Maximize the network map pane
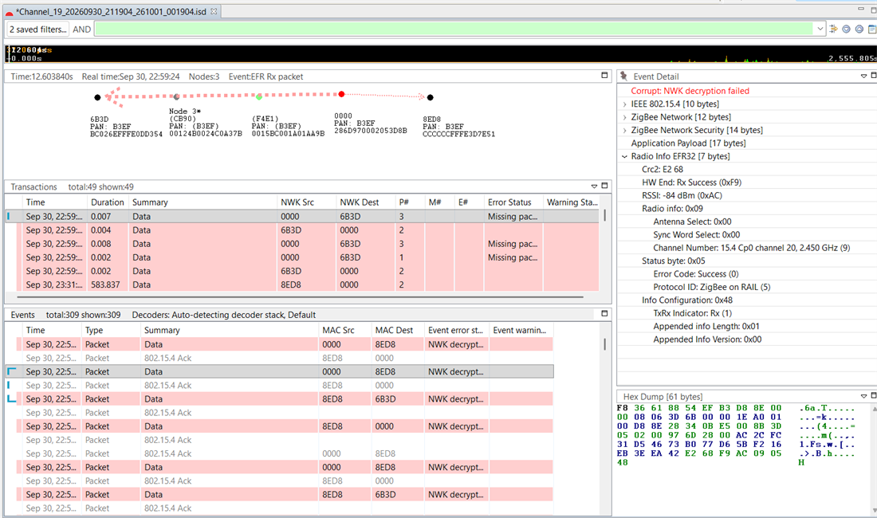Image resolution: width=877 pixels, height=518 pixels. pyautogui.click(x=604, y=75)
